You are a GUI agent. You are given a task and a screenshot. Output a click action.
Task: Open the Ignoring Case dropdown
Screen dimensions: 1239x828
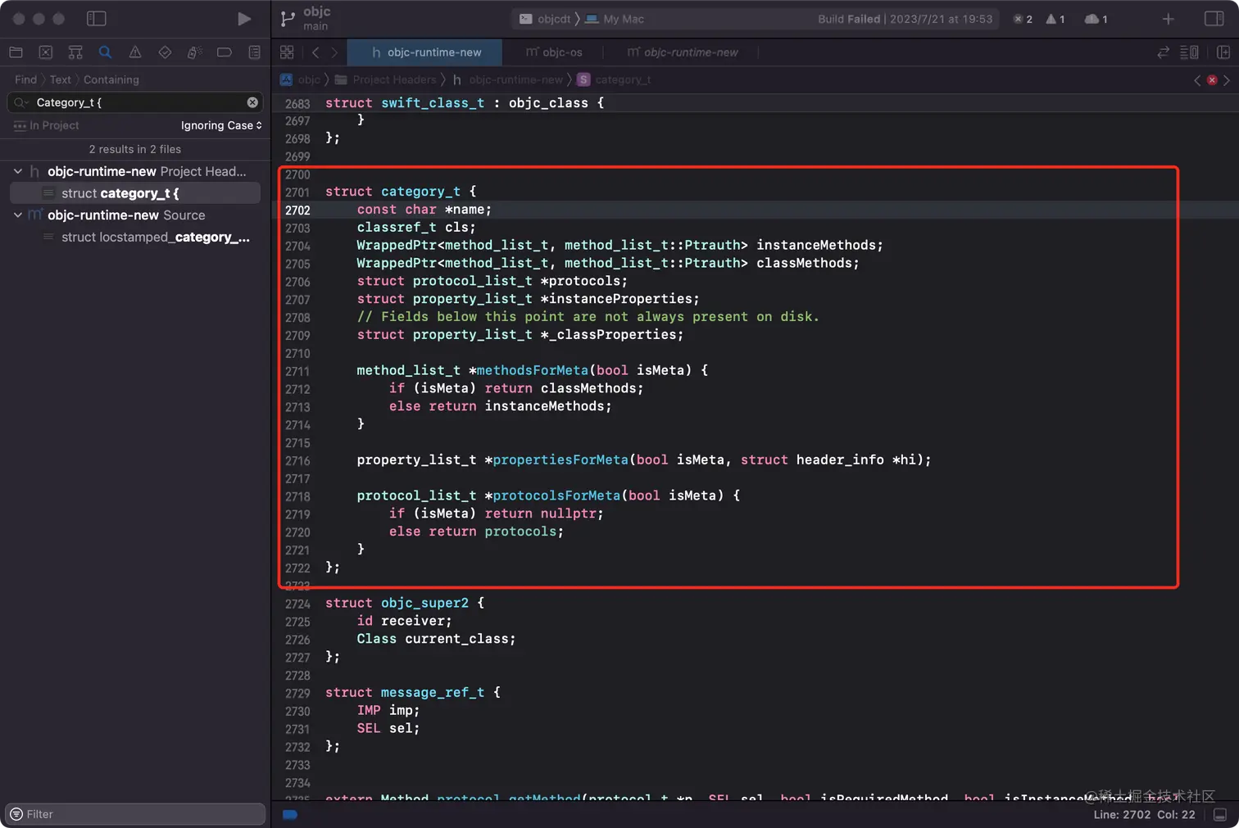pyautogui.click(x=220, y=125)
